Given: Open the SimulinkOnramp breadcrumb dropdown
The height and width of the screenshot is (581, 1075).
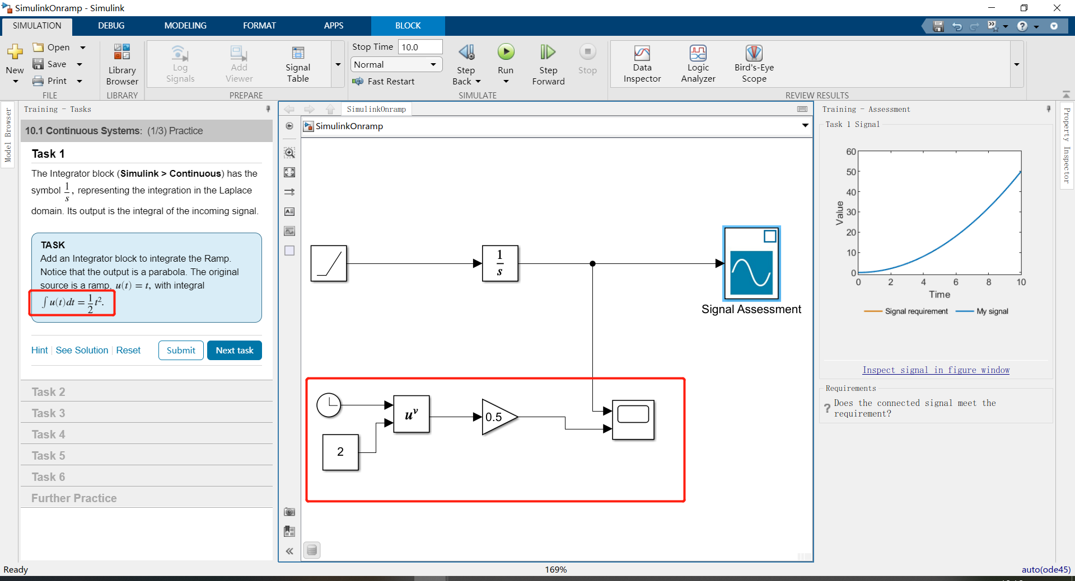Looking at the screenshot, I should click(x=805, y=126).
